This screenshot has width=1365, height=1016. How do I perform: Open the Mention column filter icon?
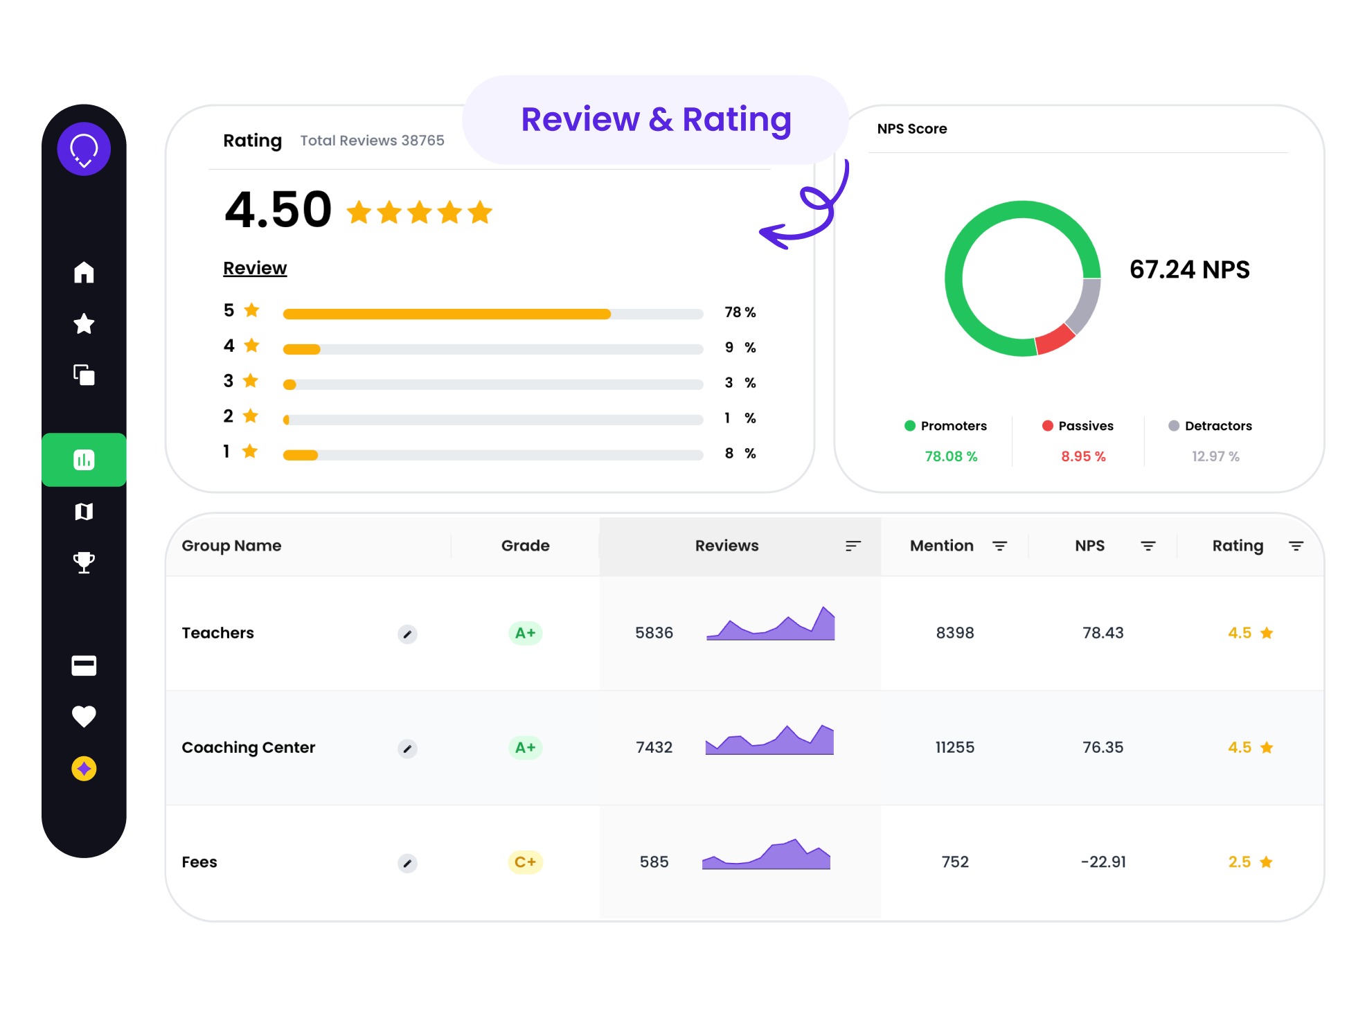[999, 546]
